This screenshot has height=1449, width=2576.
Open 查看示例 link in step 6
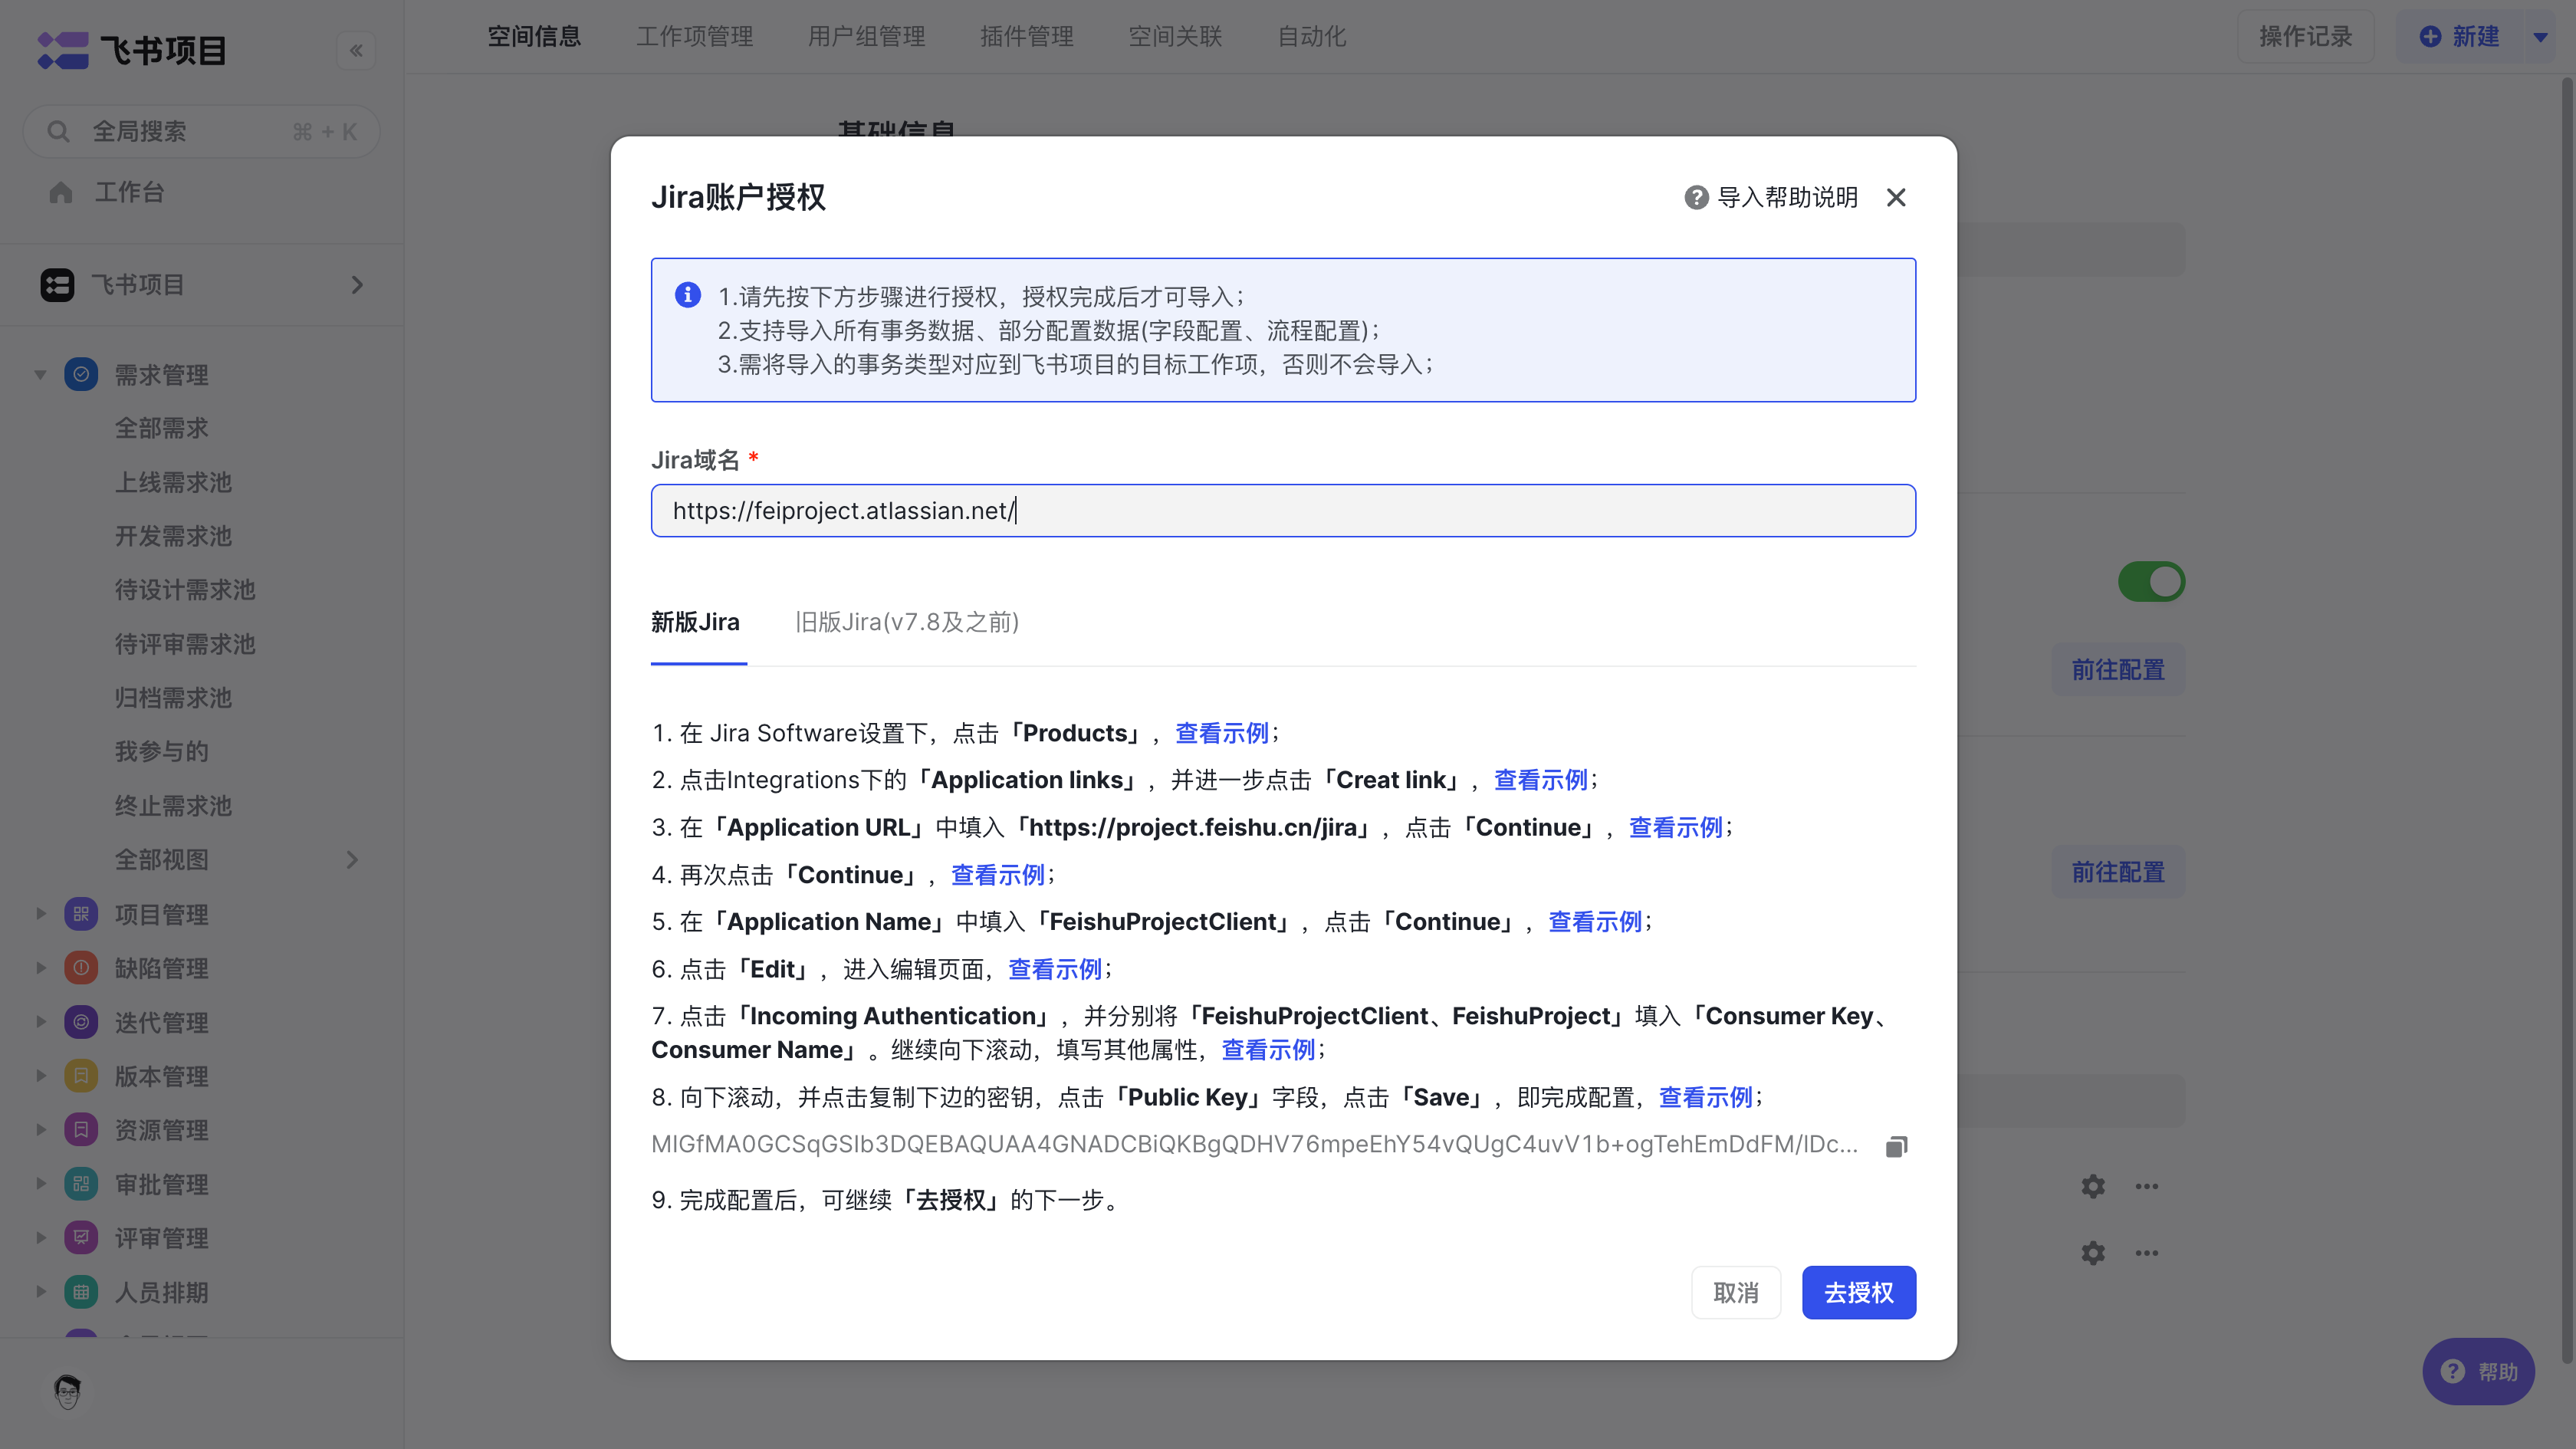click(1055, 969)
